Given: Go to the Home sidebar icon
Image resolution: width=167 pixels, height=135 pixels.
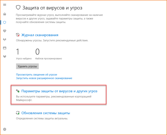Looking at the screenshot, I should pos(4,14).
